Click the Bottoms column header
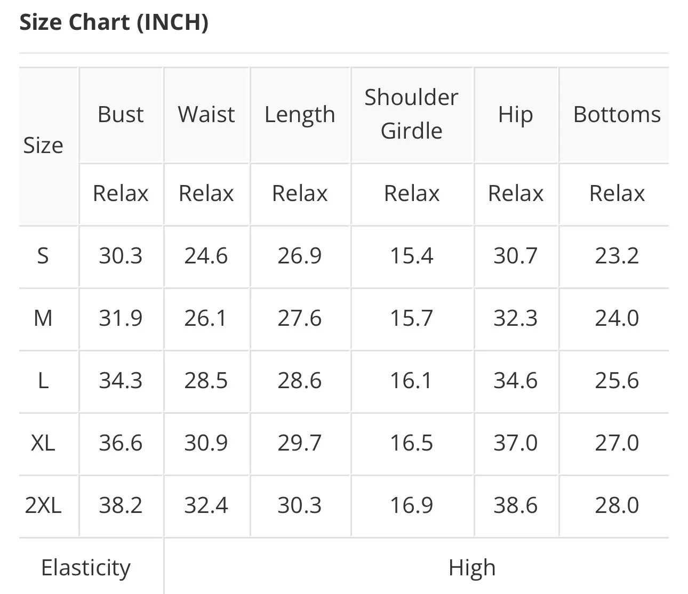The width and height of the screenshot is (688, 594). tap(617, 115)
